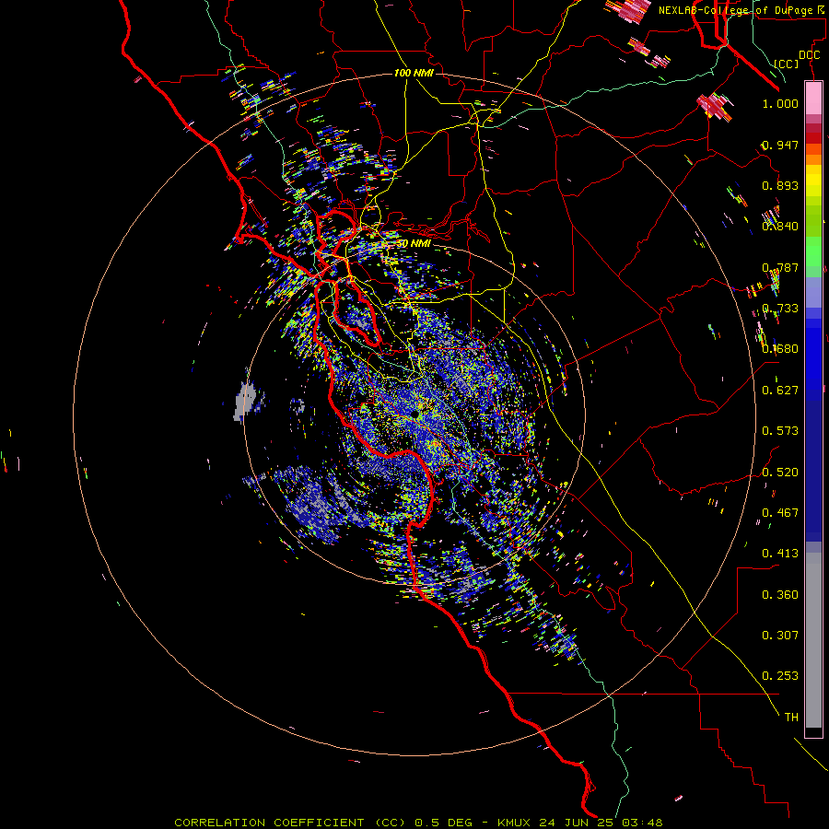
Task: Click the 0.5 DEG elevation text
Action: (445, 823)
